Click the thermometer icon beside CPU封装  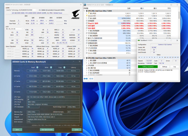(87, 65)
